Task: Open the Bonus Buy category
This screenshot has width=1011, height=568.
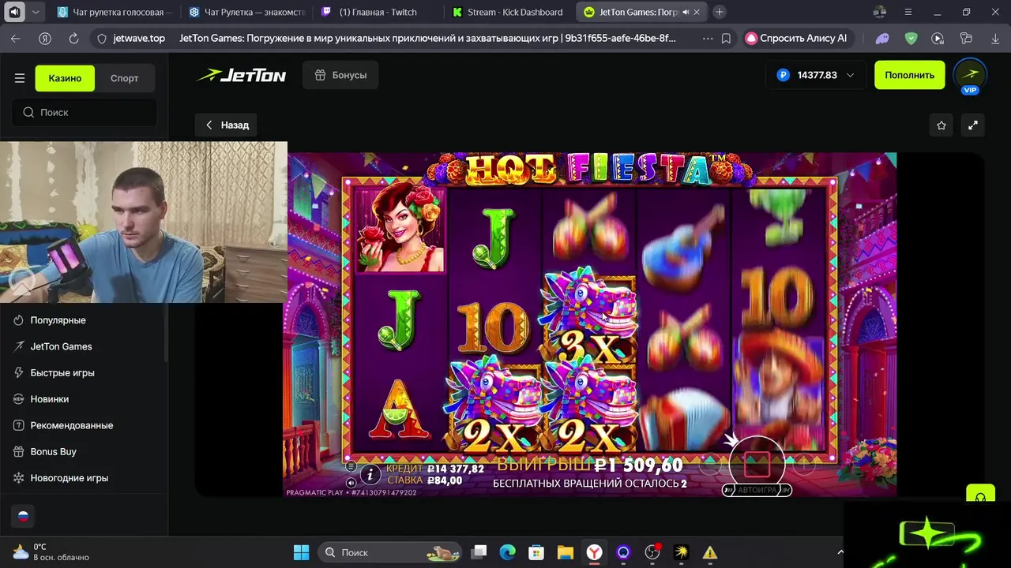Action: tap(53, 451)
